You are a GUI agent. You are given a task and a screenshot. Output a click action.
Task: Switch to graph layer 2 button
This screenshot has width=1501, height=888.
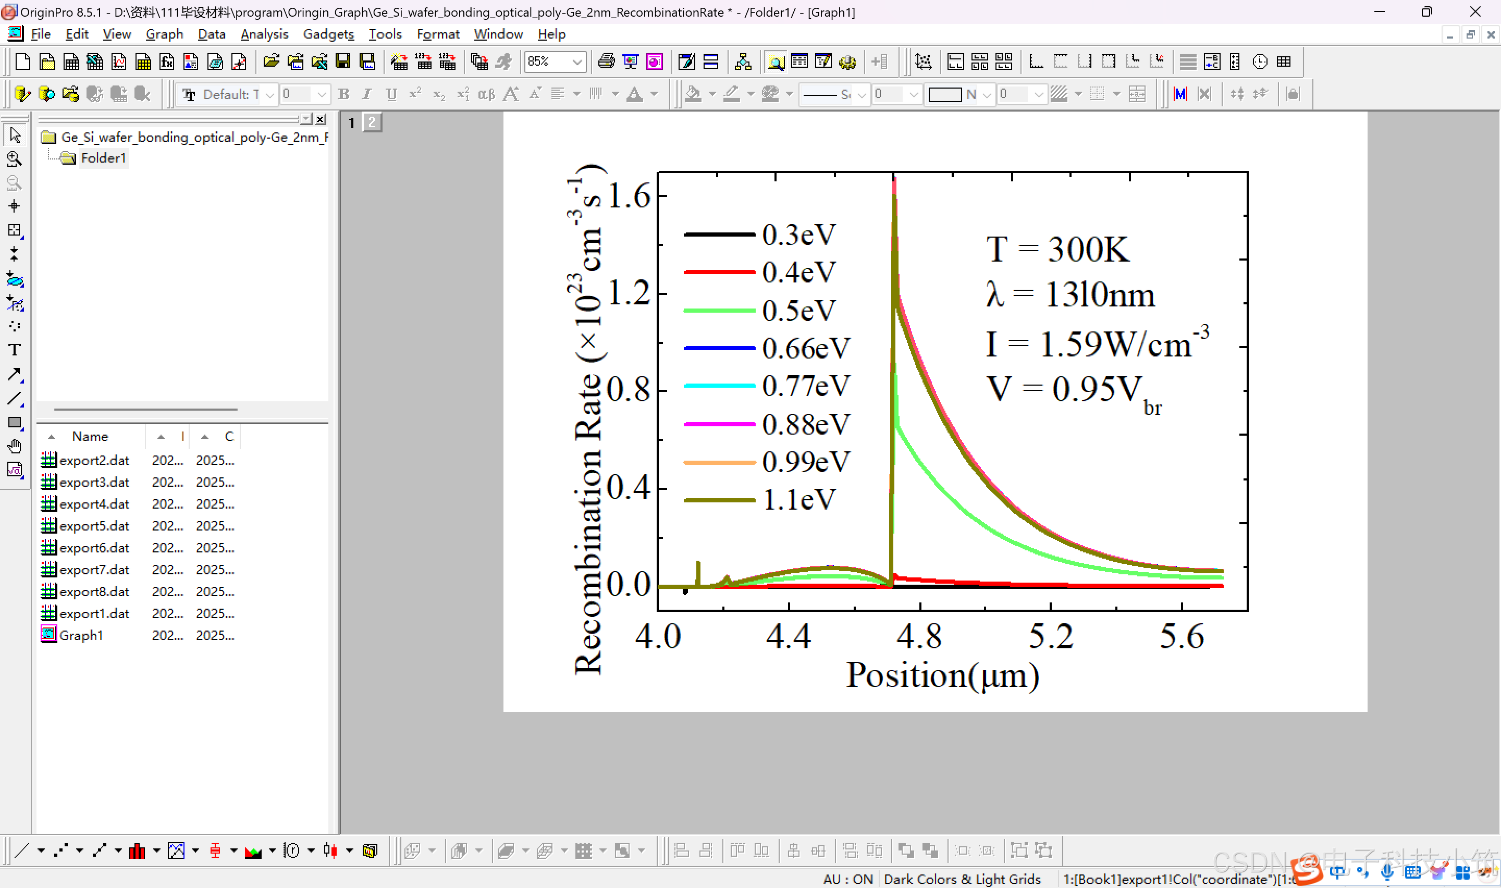[x=372, y=122]
